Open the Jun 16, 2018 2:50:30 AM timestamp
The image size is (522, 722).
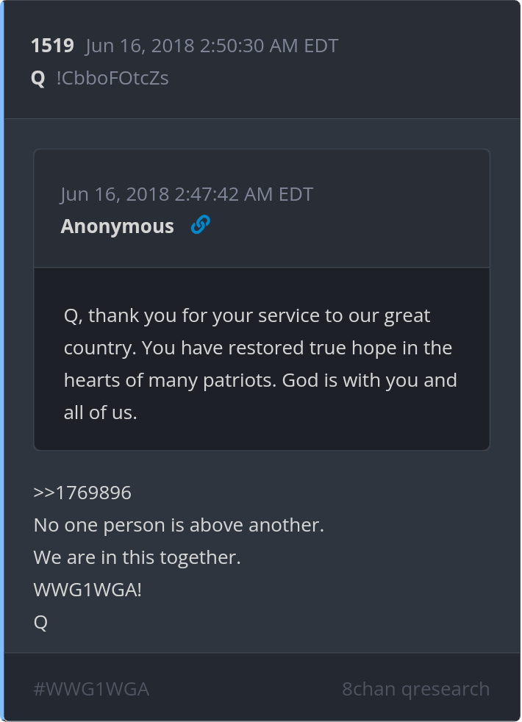212,46
